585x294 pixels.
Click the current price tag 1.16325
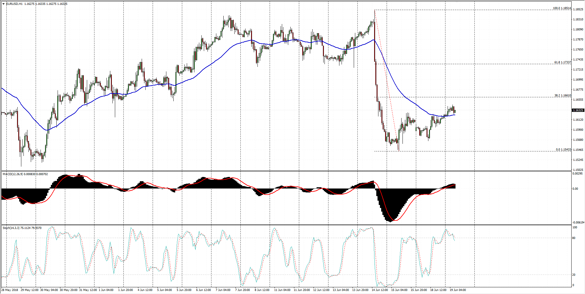coord(578,110)
